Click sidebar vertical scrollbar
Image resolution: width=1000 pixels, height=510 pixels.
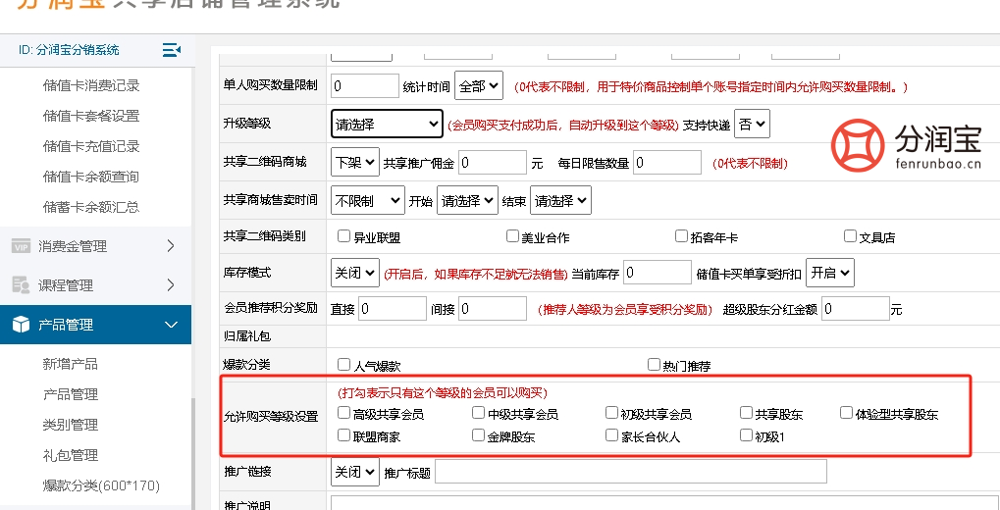(x=193, y=451)
